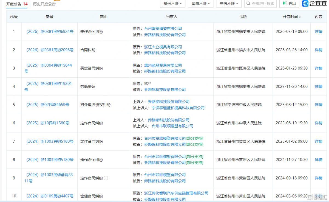Open 详情 for the 2025-08-12 hearing
Screen dimensions: 329x202
pyautogui.click(x=319, y=105)
